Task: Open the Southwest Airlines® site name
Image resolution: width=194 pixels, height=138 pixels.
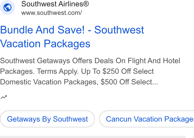Action: (55, 4)
